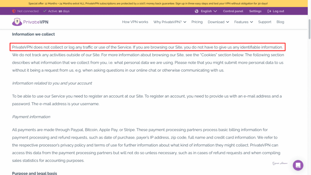The image size is (311, 175).
Task: Expand the Features menu chevron
Action: (x=251, y=22)
